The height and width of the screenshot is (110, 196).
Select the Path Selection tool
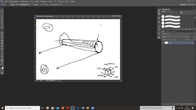pyautogui.click(x=2, y=54)
